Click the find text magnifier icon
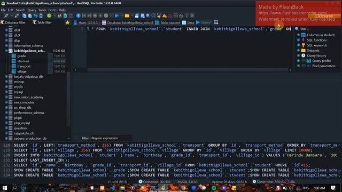Image resolution: width=342 pixels, height=192 pixels. (148, 15)
